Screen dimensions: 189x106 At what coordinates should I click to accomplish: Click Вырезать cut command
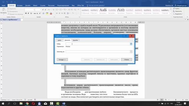pos(12,9)
